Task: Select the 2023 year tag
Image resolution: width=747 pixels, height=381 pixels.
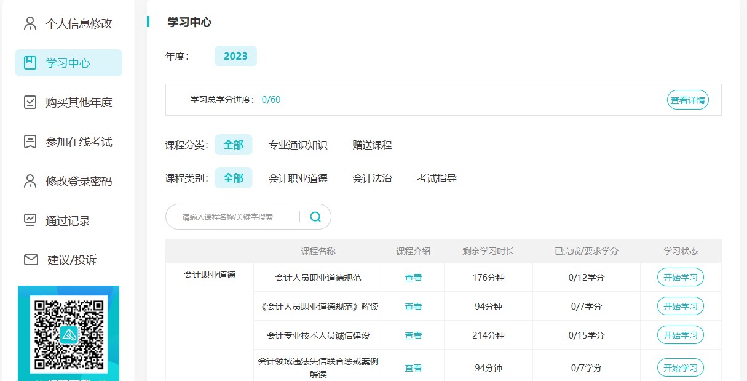Action: [235, 56]
